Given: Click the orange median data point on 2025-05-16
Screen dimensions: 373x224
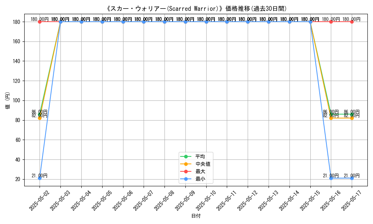Looking at the screenshot, I should [331, 118].
